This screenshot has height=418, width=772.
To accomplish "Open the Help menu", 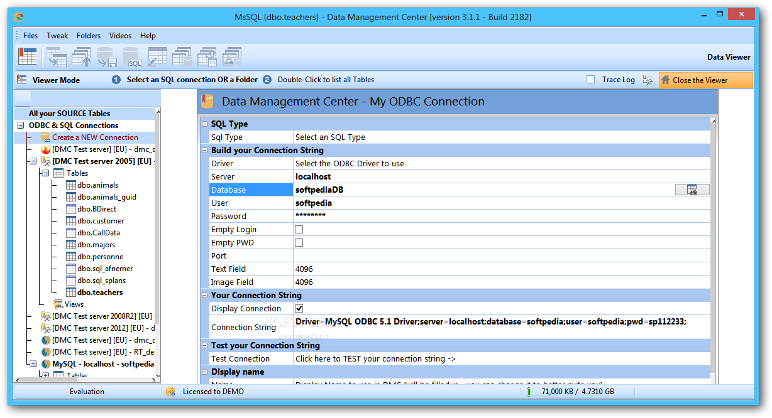I will point(148,36).
